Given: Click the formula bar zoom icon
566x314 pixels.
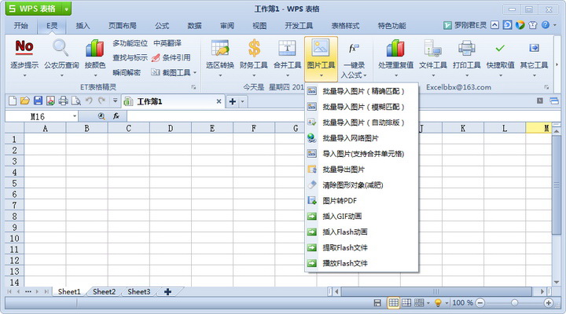Looking at the screenshot, I should point(101,116).
